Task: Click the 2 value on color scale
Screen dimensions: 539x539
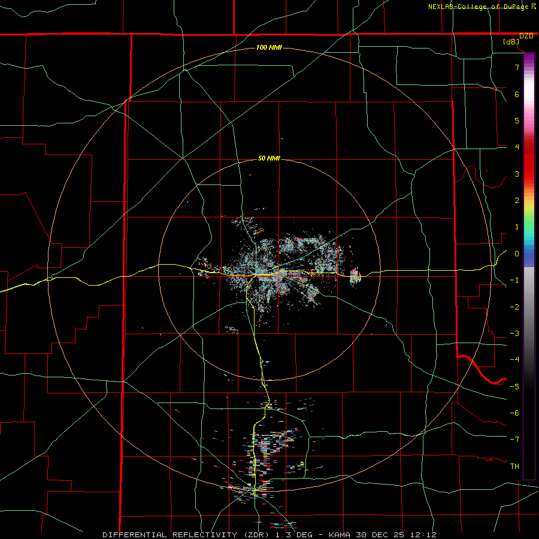Action: coord(517,201)
